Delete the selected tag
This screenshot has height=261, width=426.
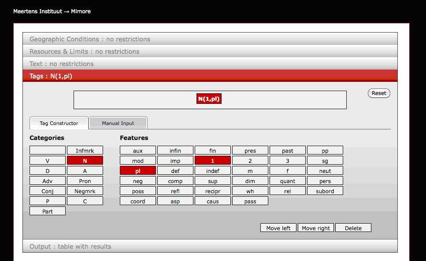pyautogui.click(x=353, y=228)
